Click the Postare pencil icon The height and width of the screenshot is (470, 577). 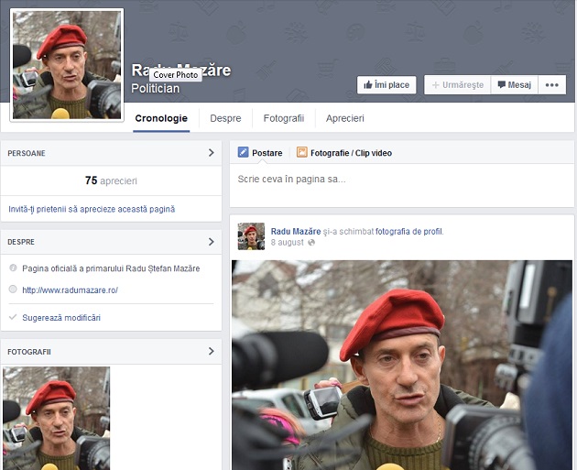click(x=244, y=153)
